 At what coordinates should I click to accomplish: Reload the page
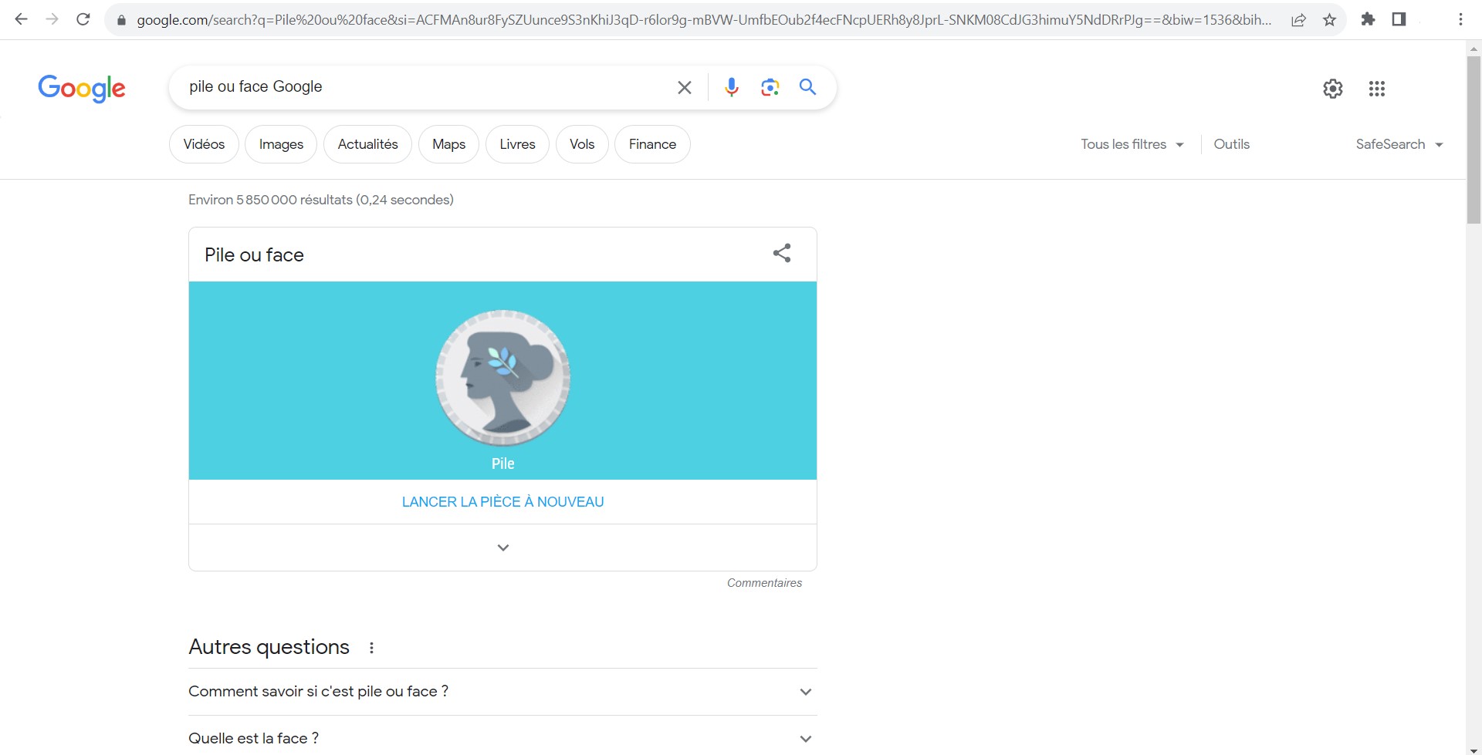point(83,20)
